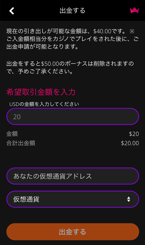The width and height of the screenshot is (145, 245).
Task: Tap the 出金する header title
Action: point(73,11)
